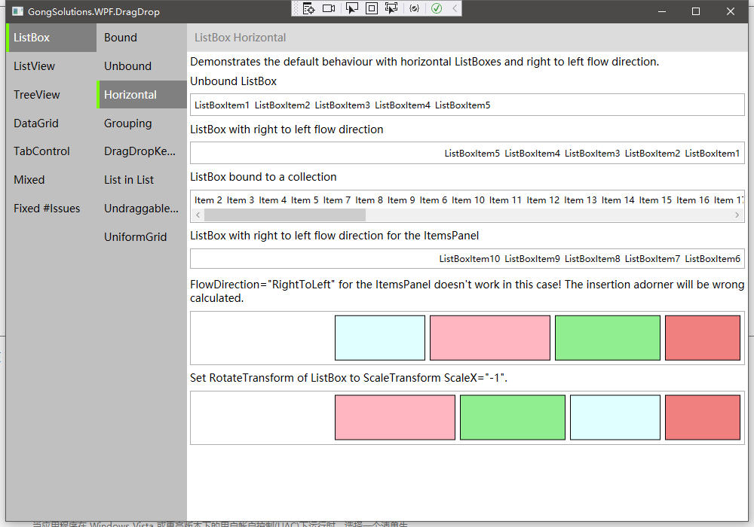Select ListBoxItem3 in the unbound ListBox
754x527 pixels.
pyautogui.click(x=342, y=105)
